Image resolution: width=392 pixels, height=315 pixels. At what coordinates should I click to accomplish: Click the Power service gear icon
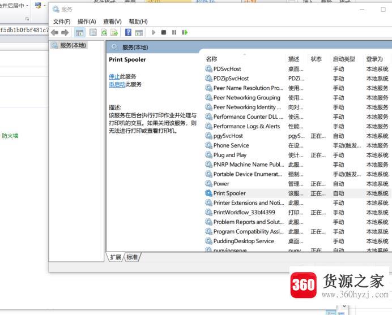(x=208, y=184)
